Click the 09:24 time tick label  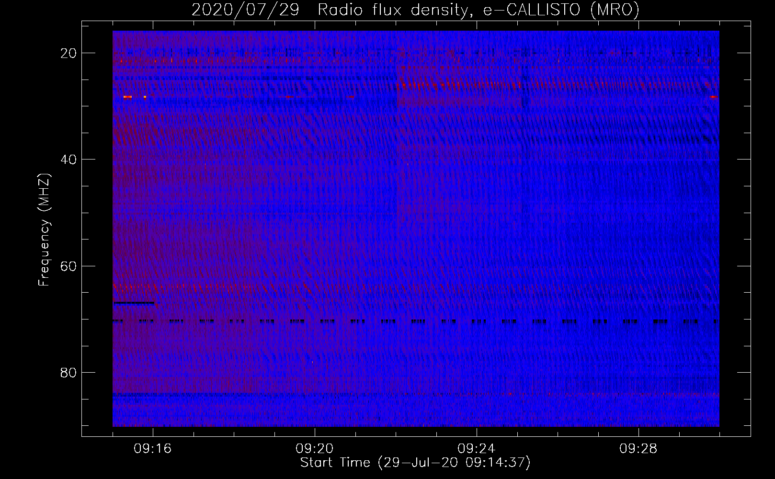[477, 449]
